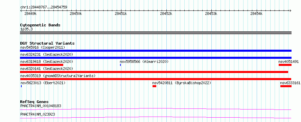Image resolution: width=301 pixels, height=122 pixels.
Task: Click the nsv4051491 label text
Action: (x=288, y=62)
